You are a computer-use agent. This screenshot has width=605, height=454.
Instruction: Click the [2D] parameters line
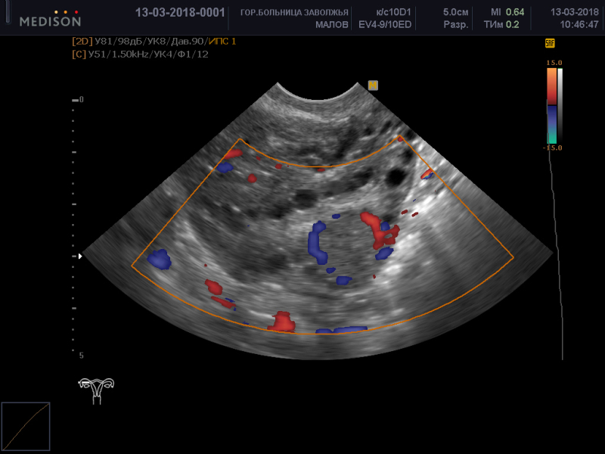154,42
